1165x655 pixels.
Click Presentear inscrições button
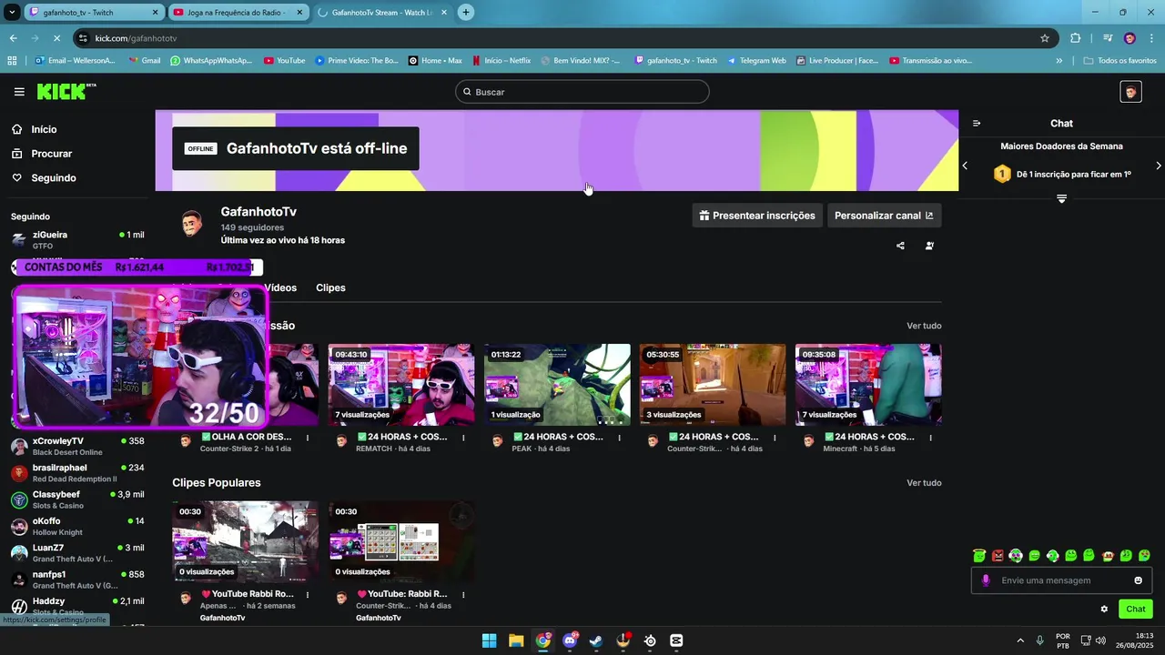(757, 216)
